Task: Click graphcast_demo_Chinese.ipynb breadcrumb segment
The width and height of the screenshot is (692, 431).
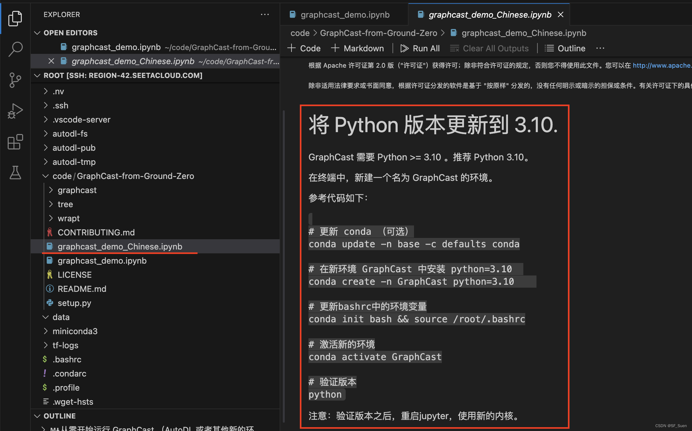Action: coord(524,33)
